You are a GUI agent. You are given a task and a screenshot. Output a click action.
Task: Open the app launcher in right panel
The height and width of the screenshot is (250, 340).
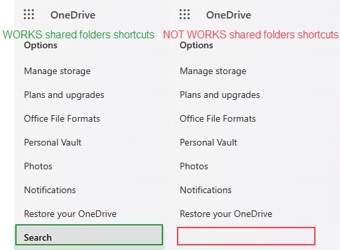[x=184, y=15]
